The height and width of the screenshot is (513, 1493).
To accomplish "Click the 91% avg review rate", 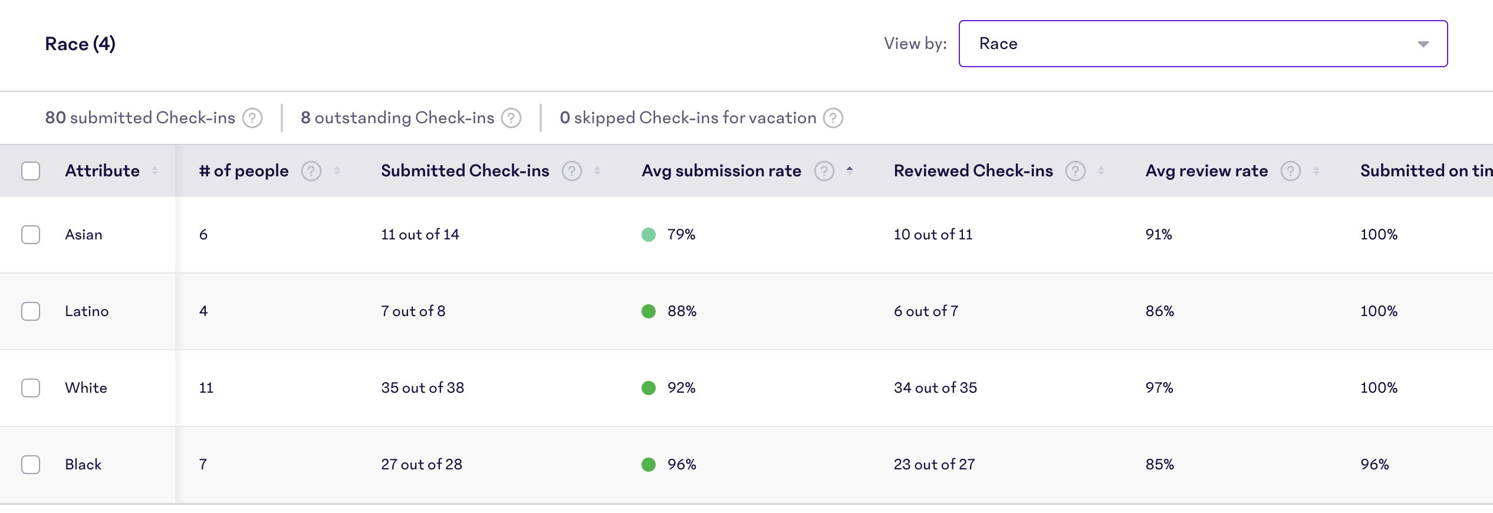I will (1159, 235).
